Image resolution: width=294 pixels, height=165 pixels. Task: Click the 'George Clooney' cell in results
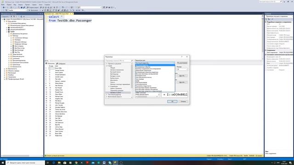(x=59, y=70)
